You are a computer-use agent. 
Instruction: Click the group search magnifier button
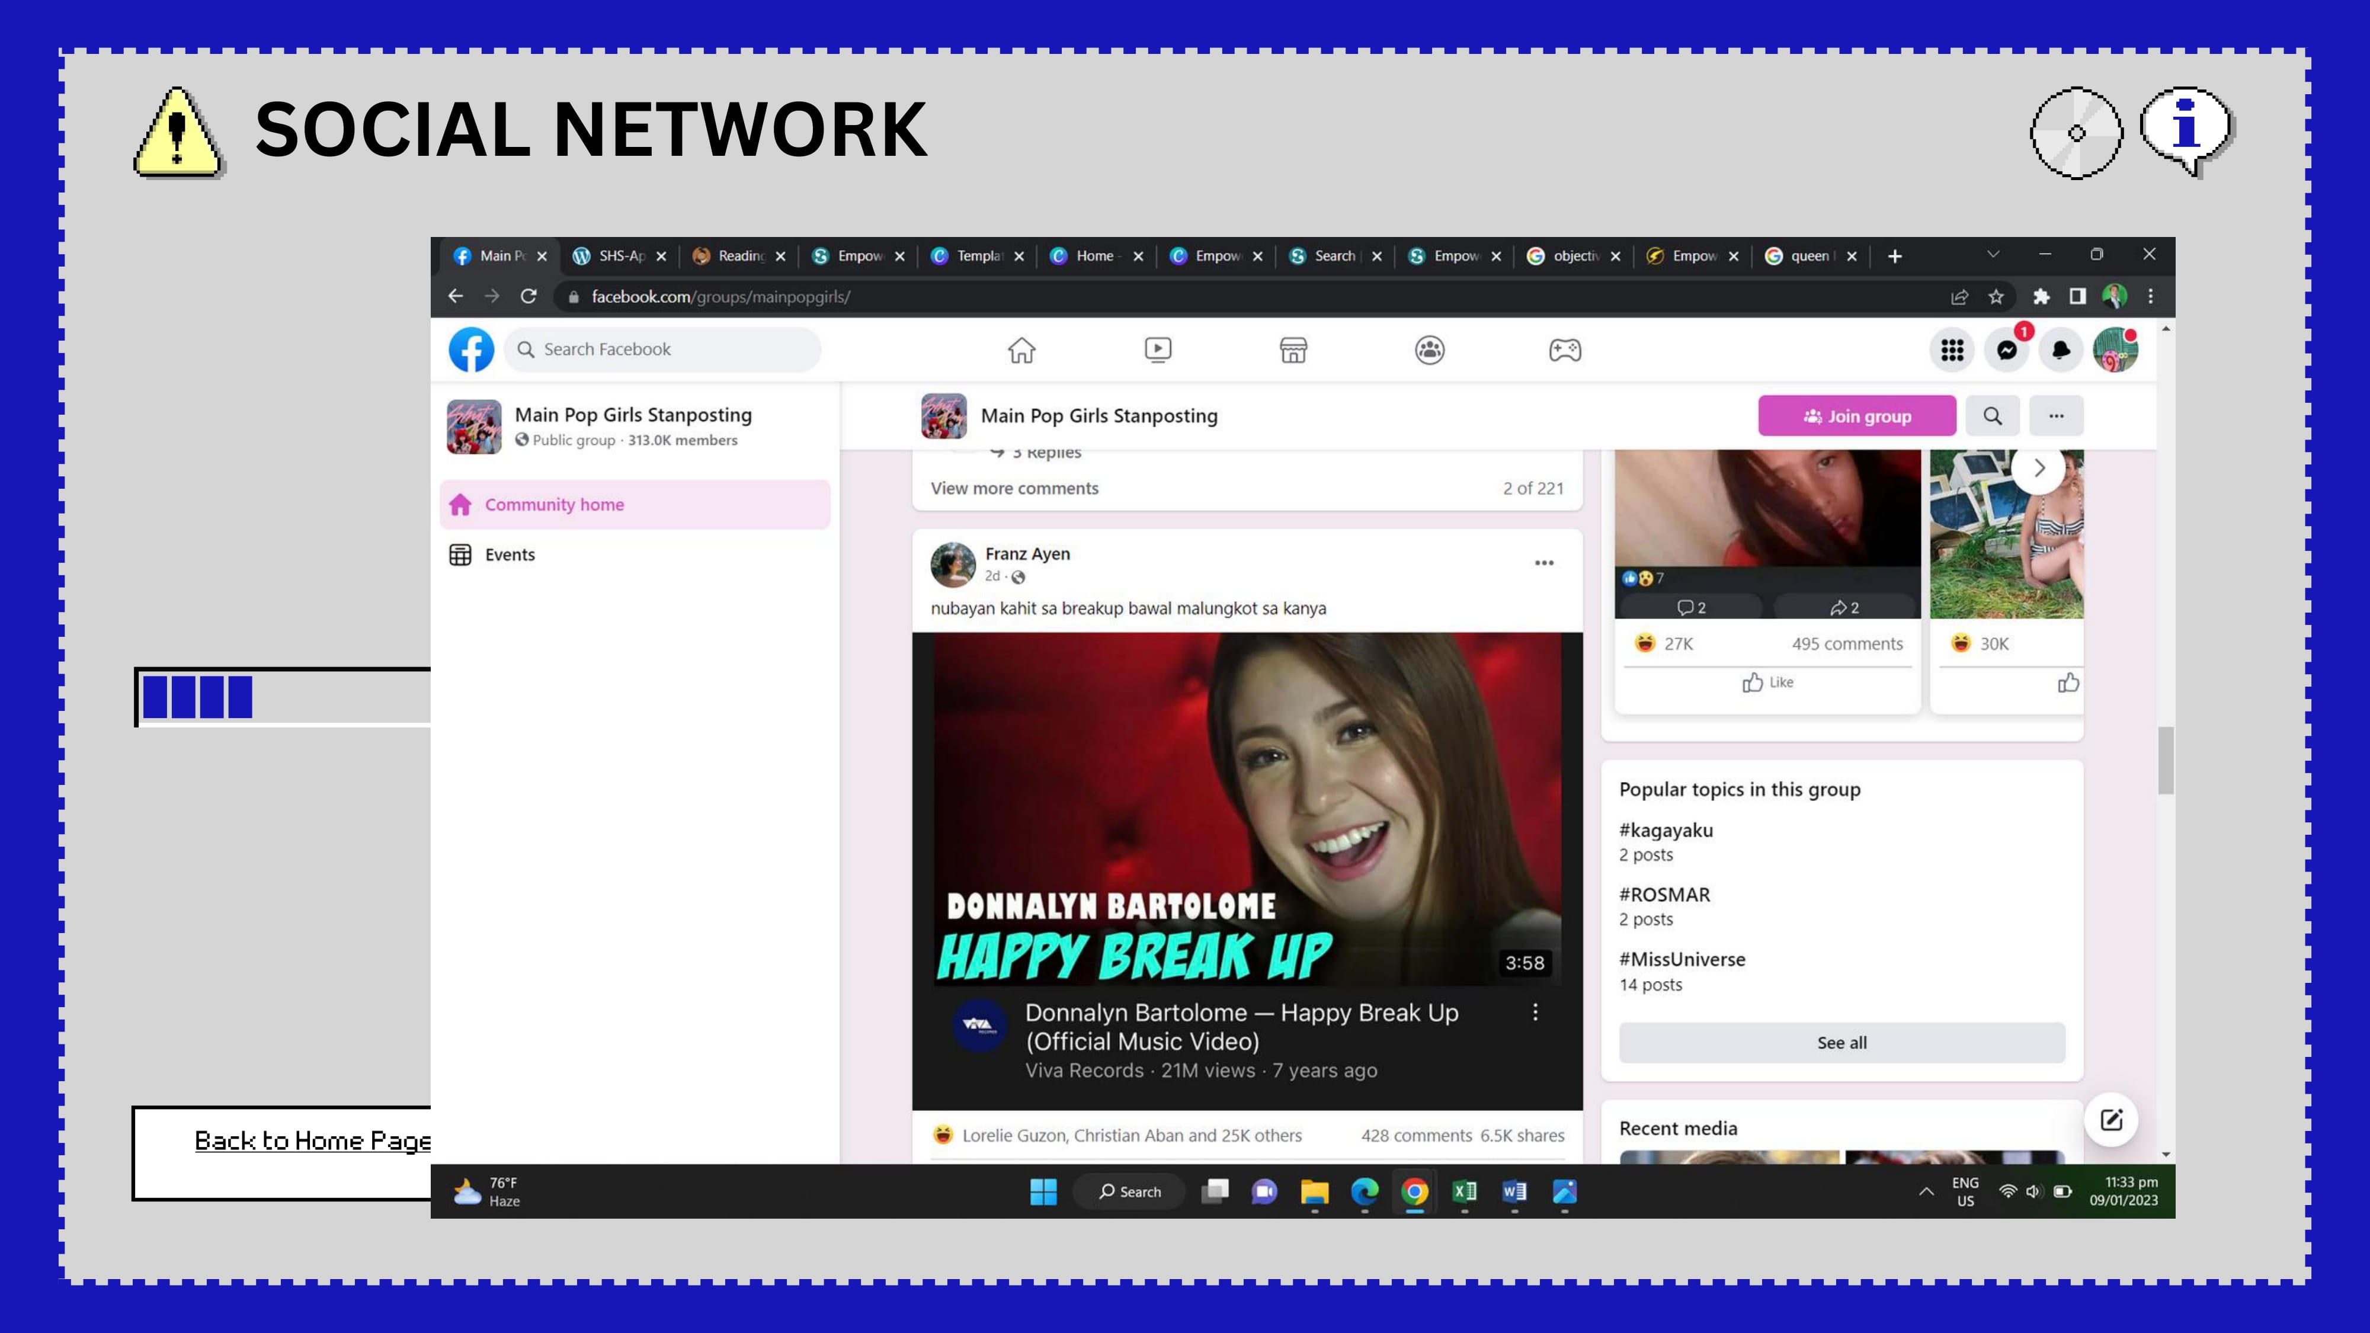pos(1993,416)
